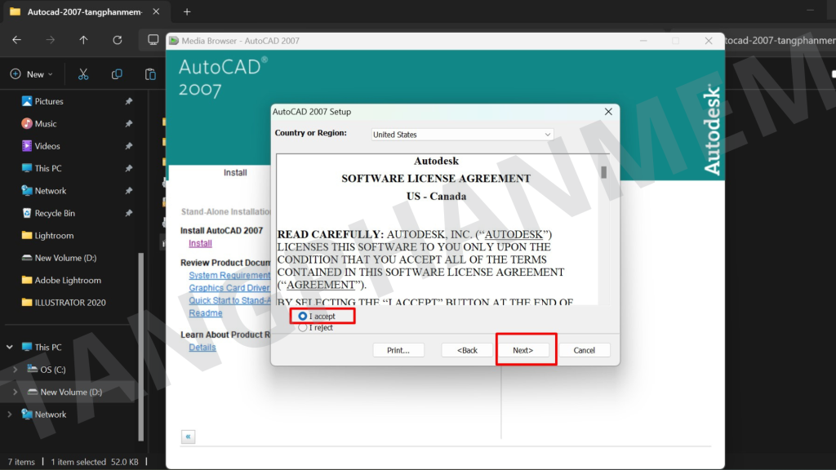Select the I accept radio button
This screenshot has width=836, height=470.
pos(303,316)
